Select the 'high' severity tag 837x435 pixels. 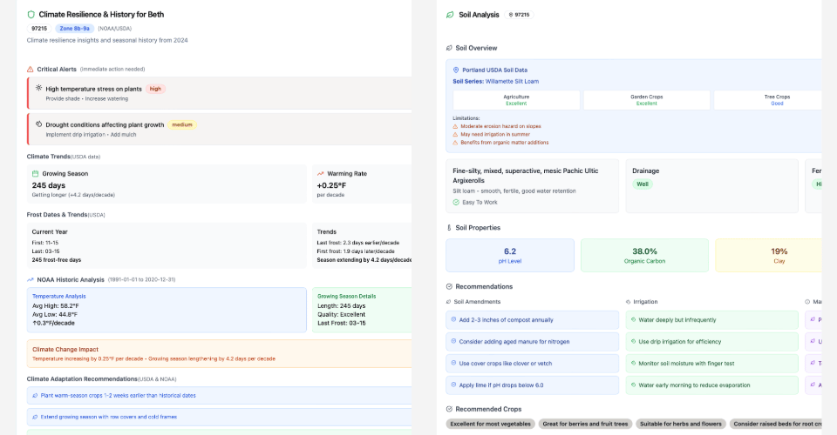(155, 89)
